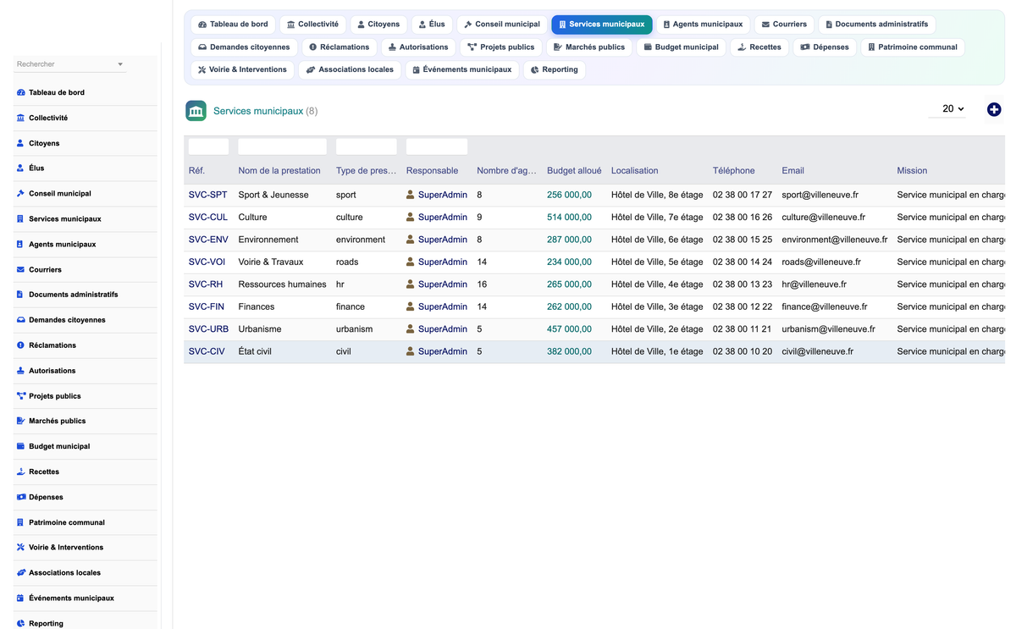
Task: Click the Conseil municipal gavel icon in sidebar
Action: pos(20,194)
